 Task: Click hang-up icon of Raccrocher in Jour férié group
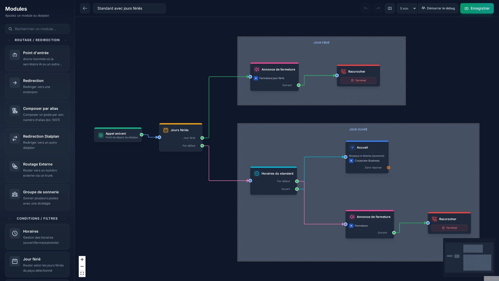click(344, 72)
